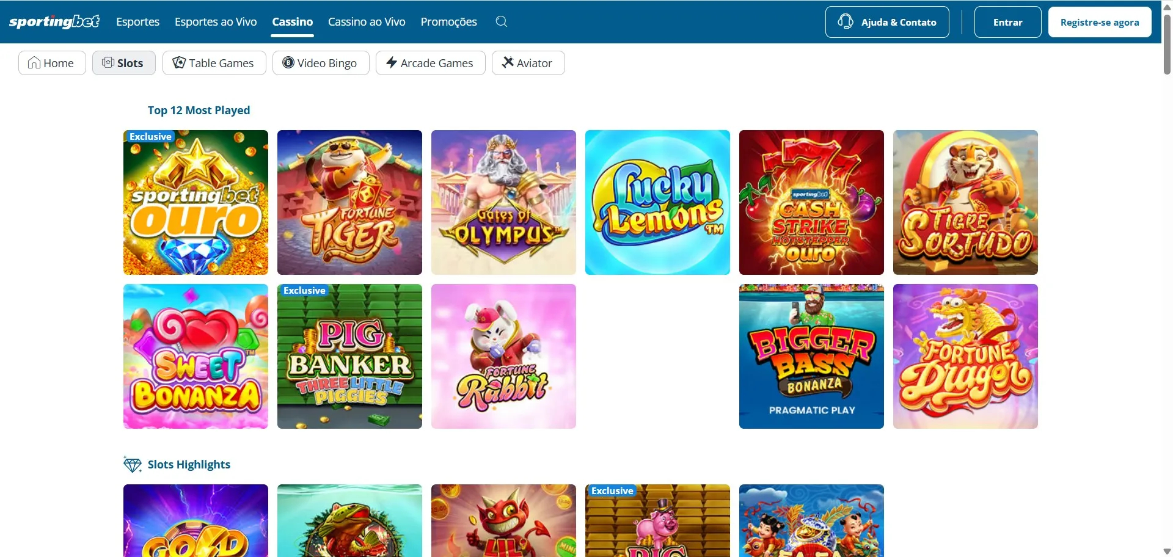Open the Arcade Games category
Image resolution: width=1173 pixels, height=557 pixels.
coord(430,63)
